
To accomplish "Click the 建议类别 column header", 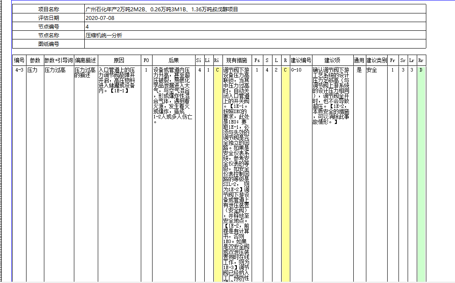I will click(x=376, y=60).
